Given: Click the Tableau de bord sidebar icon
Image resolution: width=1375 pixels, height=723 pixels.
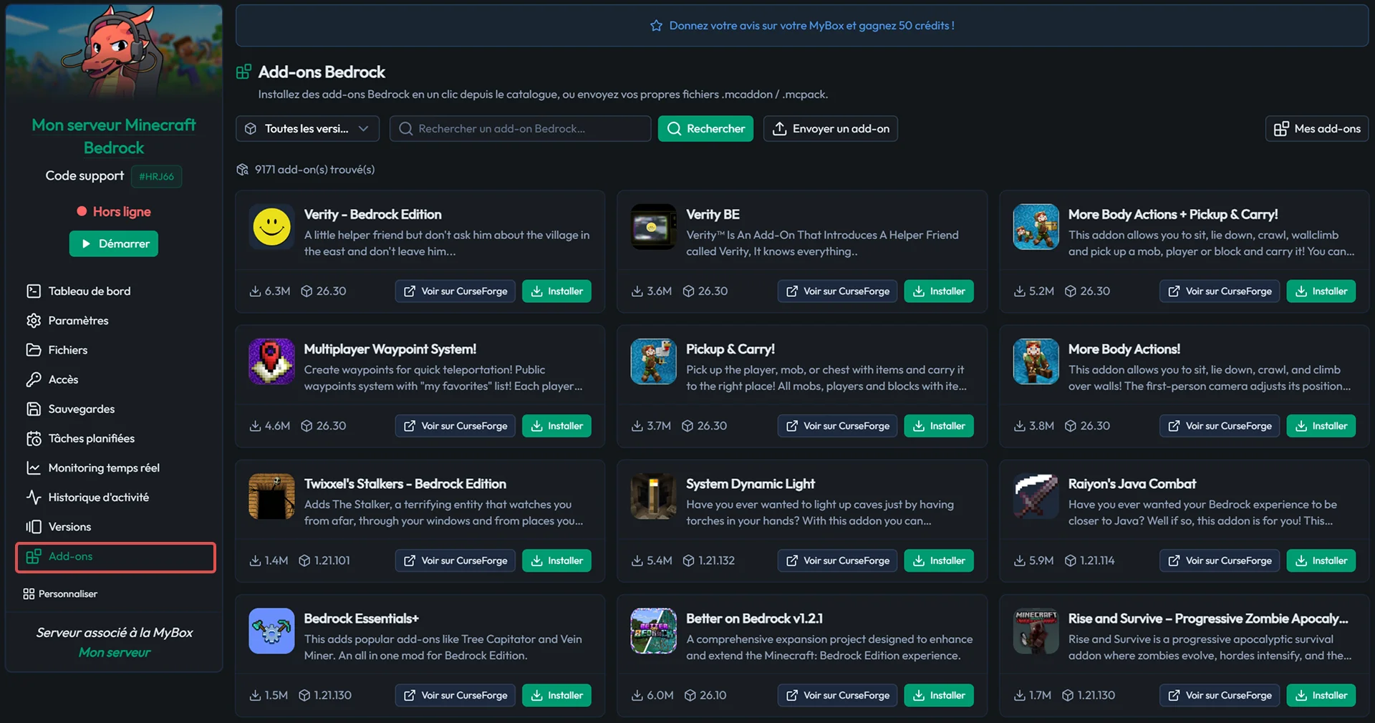Looking at the screenshot, I should tap(34, 291).
